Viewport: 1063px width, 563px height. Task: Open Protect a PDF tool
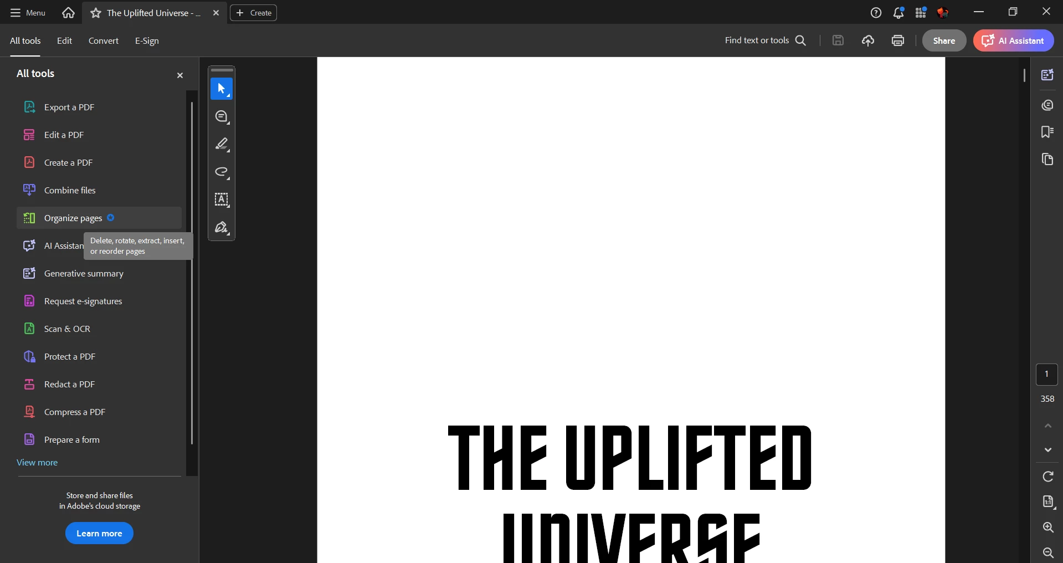coord(99,356)
